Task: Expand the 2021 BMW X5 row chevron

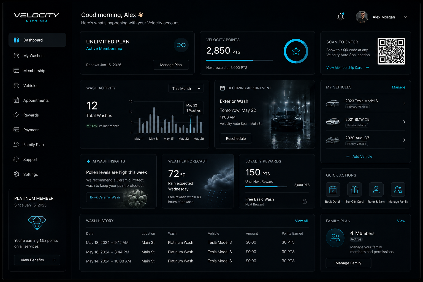Action: [x=404, y=122]
